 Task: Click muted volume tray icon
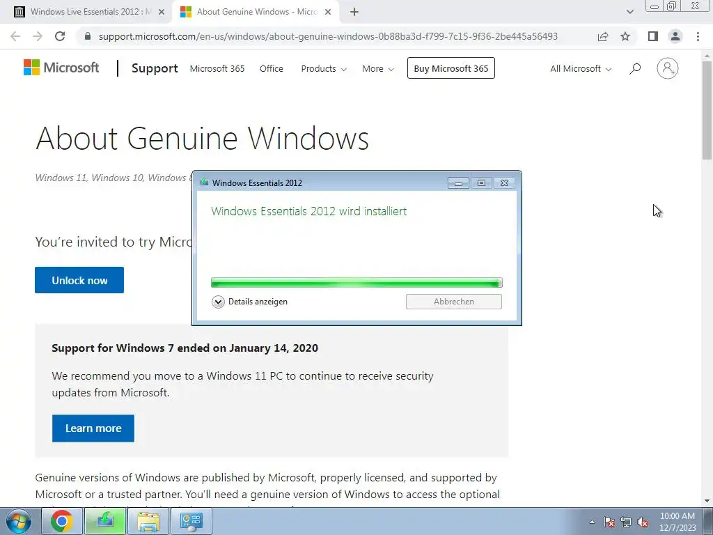coord(643,522)
